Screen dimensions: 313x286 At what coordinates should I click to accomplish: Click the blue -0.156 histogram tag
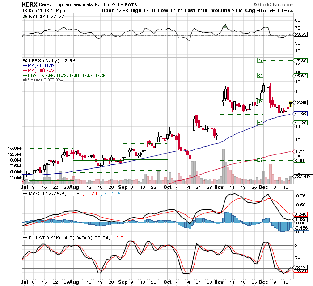pos(300,228)
